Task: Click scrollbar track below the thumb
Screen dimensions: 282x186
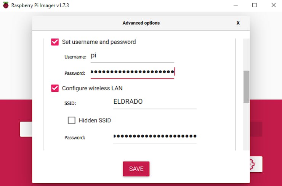Action: coord(246,126)
